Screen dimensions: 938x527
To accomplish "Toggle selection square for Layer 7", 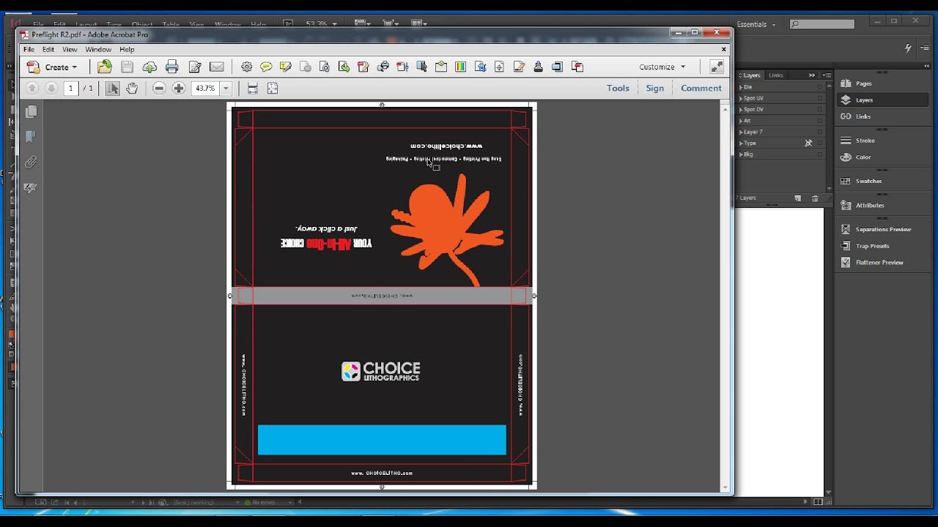I will 820,132.
